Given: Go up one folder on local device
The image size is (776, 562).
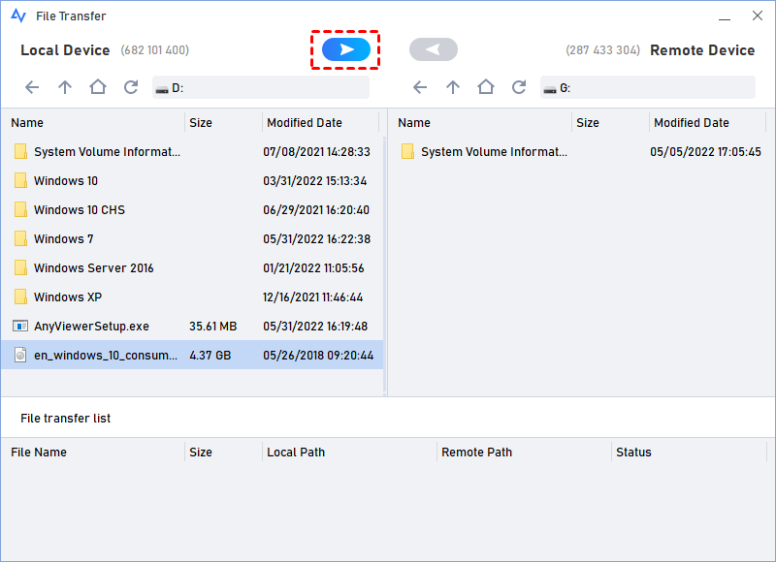Looking at the screenshot, I should click(65, 86).
